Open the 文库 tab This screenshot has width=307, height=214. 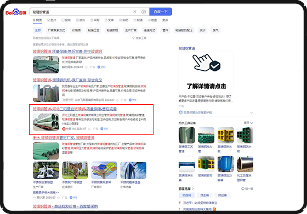tap(109, 20)
